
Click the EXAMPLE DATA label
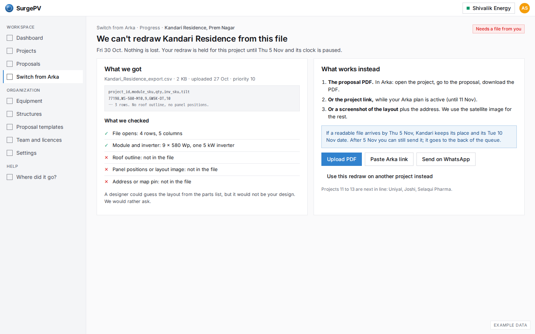click(x=510, y=325)
